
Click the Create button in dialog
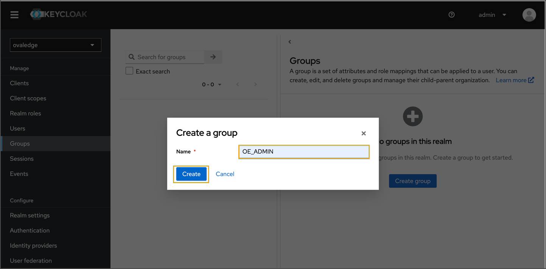coord(191,174)
